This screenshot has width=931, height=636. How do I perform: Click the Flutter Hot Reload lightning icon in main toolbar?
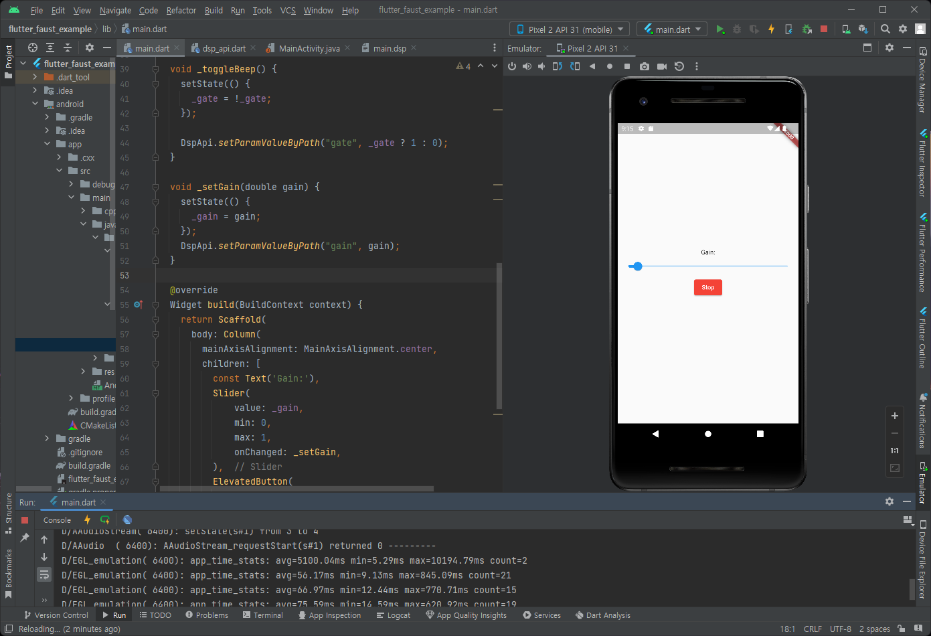(x=771, y=29)
